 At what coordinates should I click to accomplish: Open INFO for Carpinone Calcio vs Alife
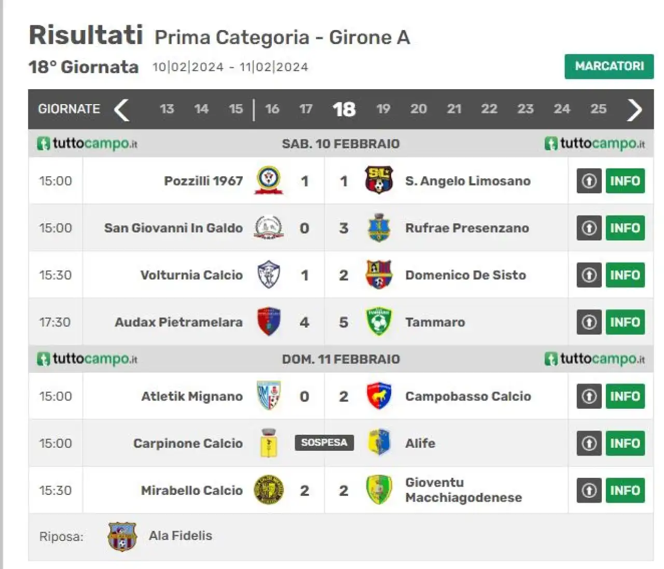pyautogui.click(x=625, y=444)
